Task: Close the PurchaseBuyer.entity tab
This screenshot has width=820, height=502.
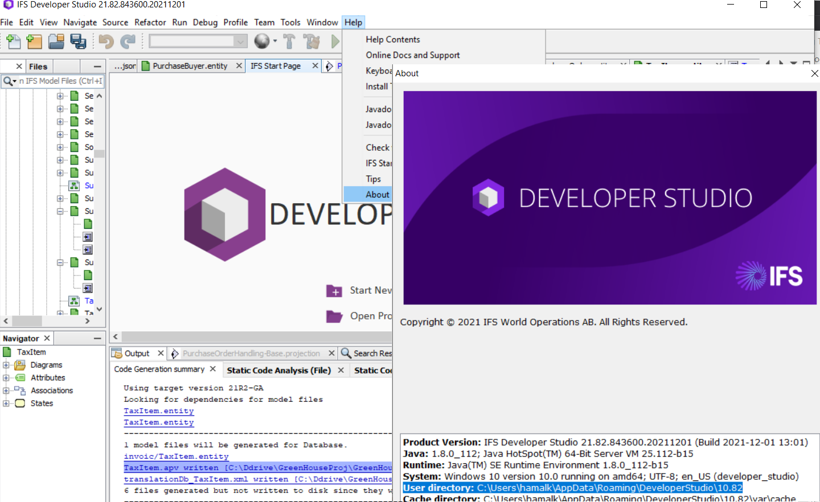Action: point(239,66)
